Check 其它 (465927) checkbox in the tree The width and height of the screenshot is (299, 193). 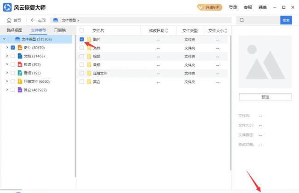point(13,90)
